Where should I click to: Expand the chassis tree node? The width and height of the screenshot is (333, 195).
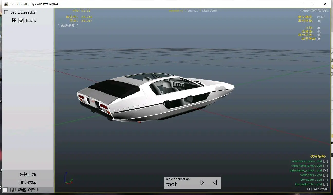pos(14,20)
